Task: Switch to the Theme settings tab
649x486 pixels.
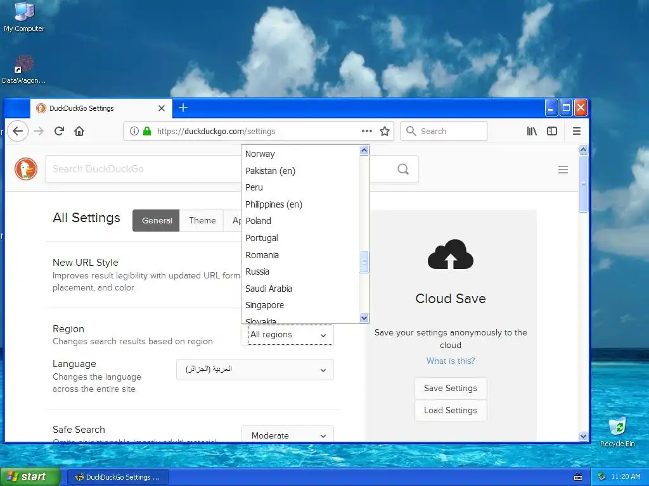Action: [x=202, y=220]
